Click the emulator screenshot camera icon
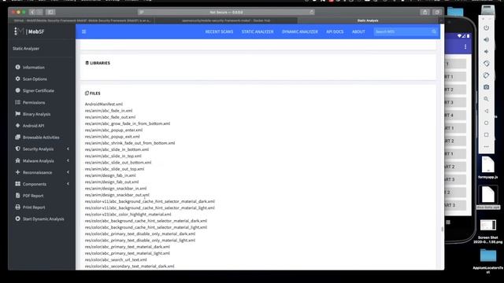The width and height of the screenshot is (504, 283). 487,87
